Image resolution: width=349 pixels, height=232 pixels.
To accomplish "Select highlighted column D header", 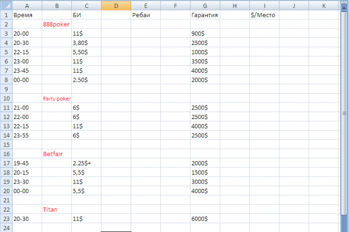I will 116,5.
